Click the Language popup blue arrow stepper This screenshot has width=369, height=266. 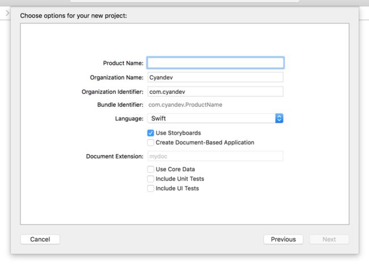[x=279, y=118]
